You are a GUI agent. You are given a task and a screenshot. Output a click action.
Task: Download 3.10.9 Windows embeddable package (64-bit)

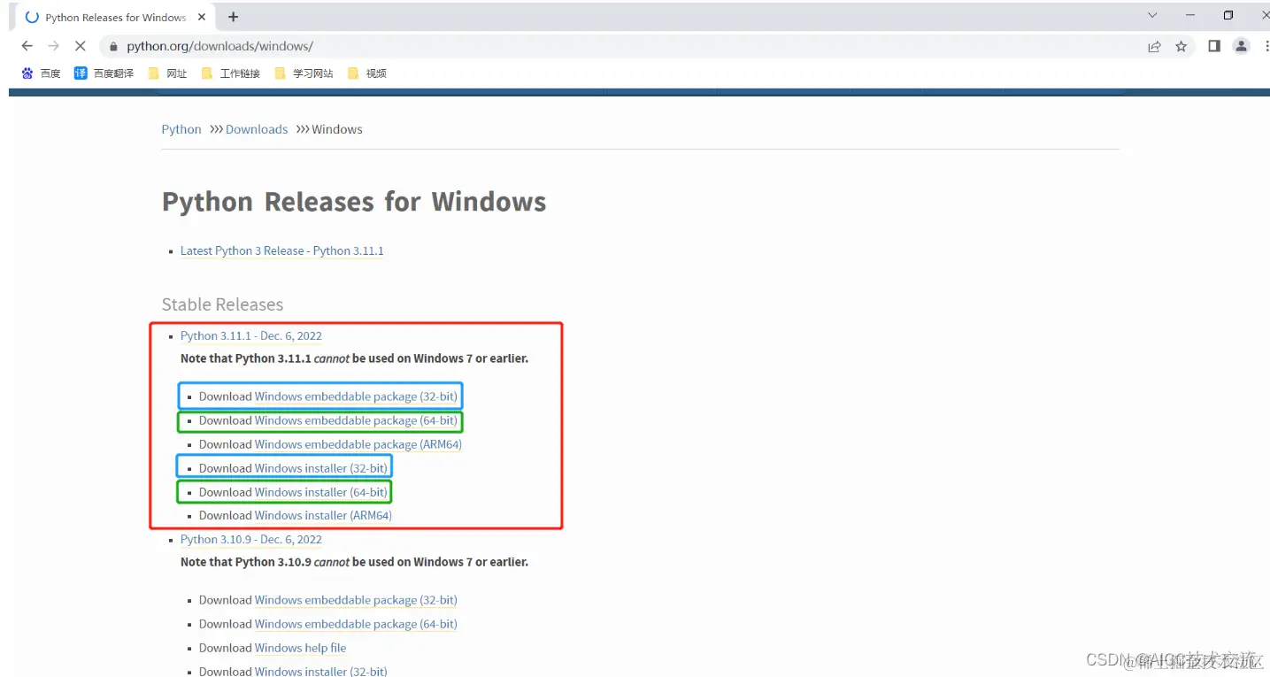tap(356, 624)
